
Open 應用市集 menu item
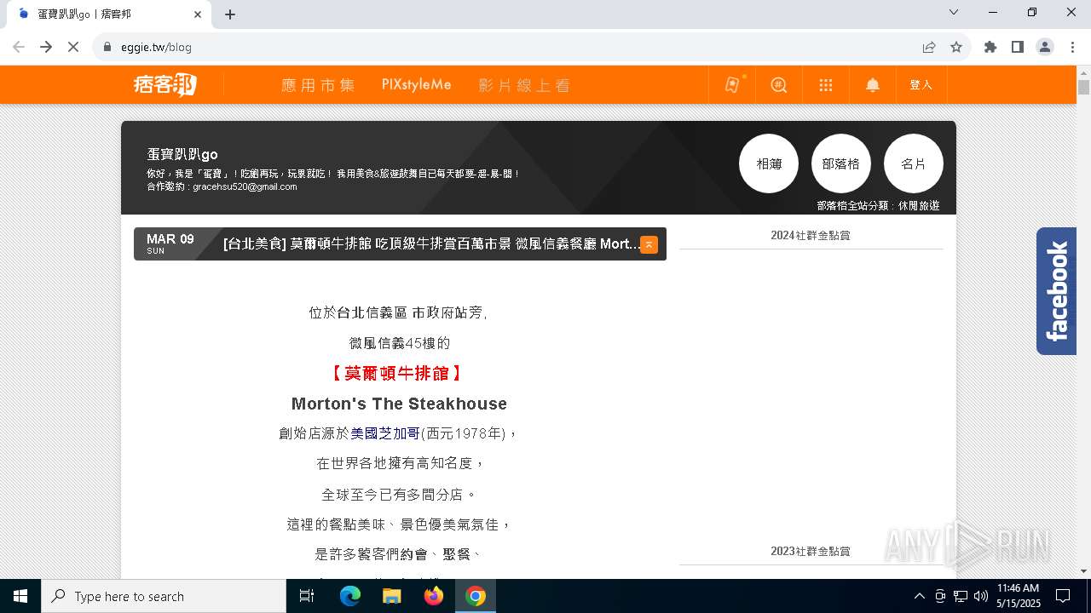pos(318,85)
